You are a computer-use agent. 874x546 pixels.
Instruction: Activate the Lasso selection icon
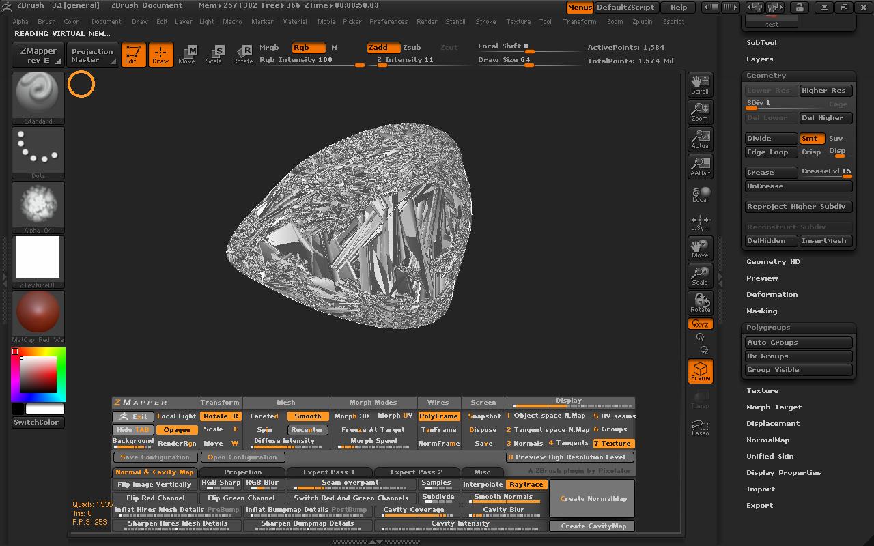(700, 427)
